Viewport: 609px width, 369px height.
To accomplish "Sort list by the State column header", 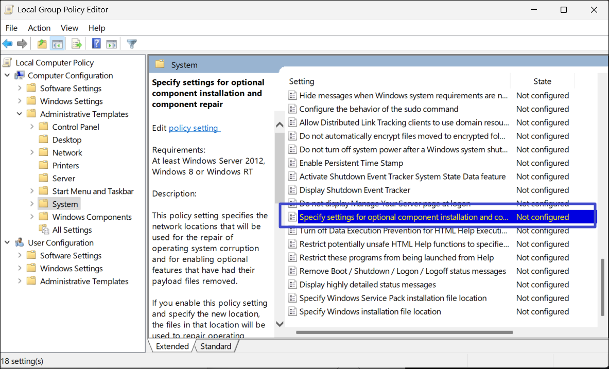I will 542,81.
